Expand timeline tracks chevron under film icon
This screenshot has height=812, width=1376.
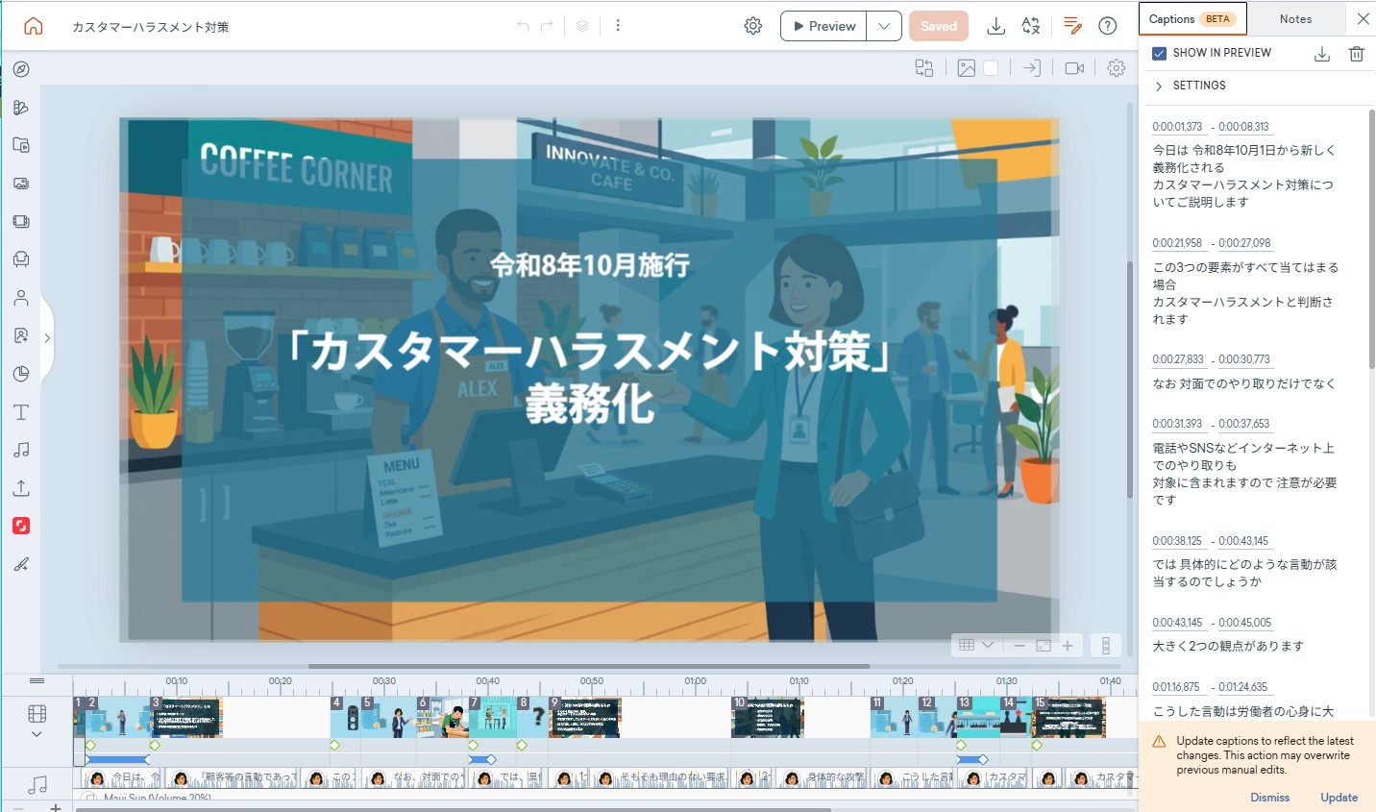point(37,734)
